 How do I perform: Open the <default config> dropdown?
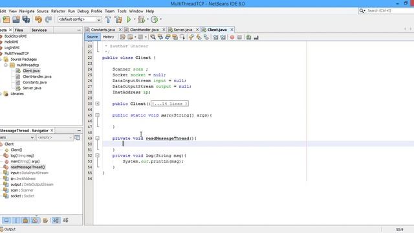pyautogui.click(x=80, y=19)
